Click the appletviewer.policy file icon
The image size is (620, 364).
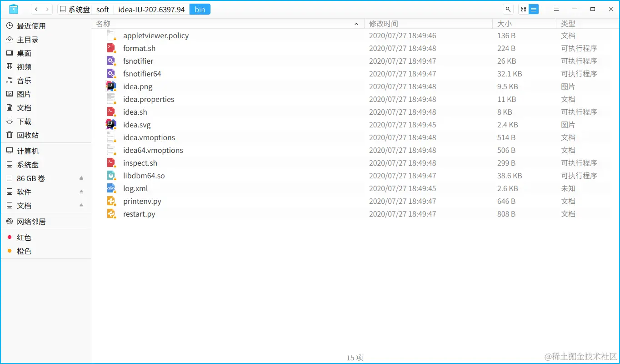(x=111, y=35)
